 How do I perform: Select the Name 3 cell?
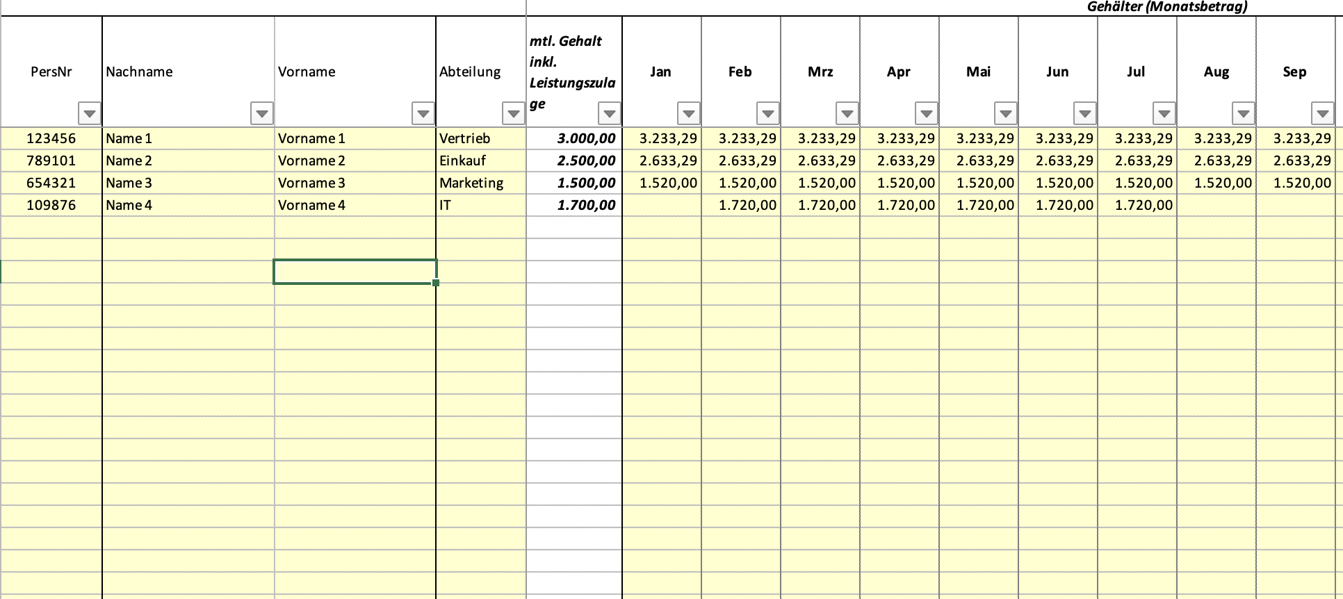(x=188, y=183)
